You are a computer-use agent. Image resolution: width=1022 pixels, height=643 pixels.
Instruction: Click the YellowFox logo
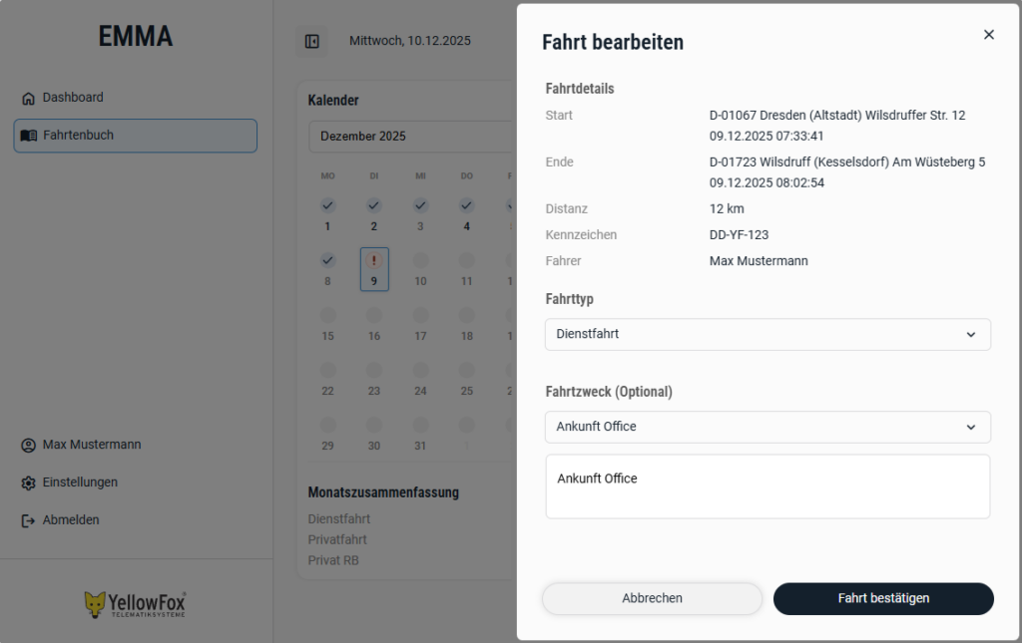click(x=135, y=603)
